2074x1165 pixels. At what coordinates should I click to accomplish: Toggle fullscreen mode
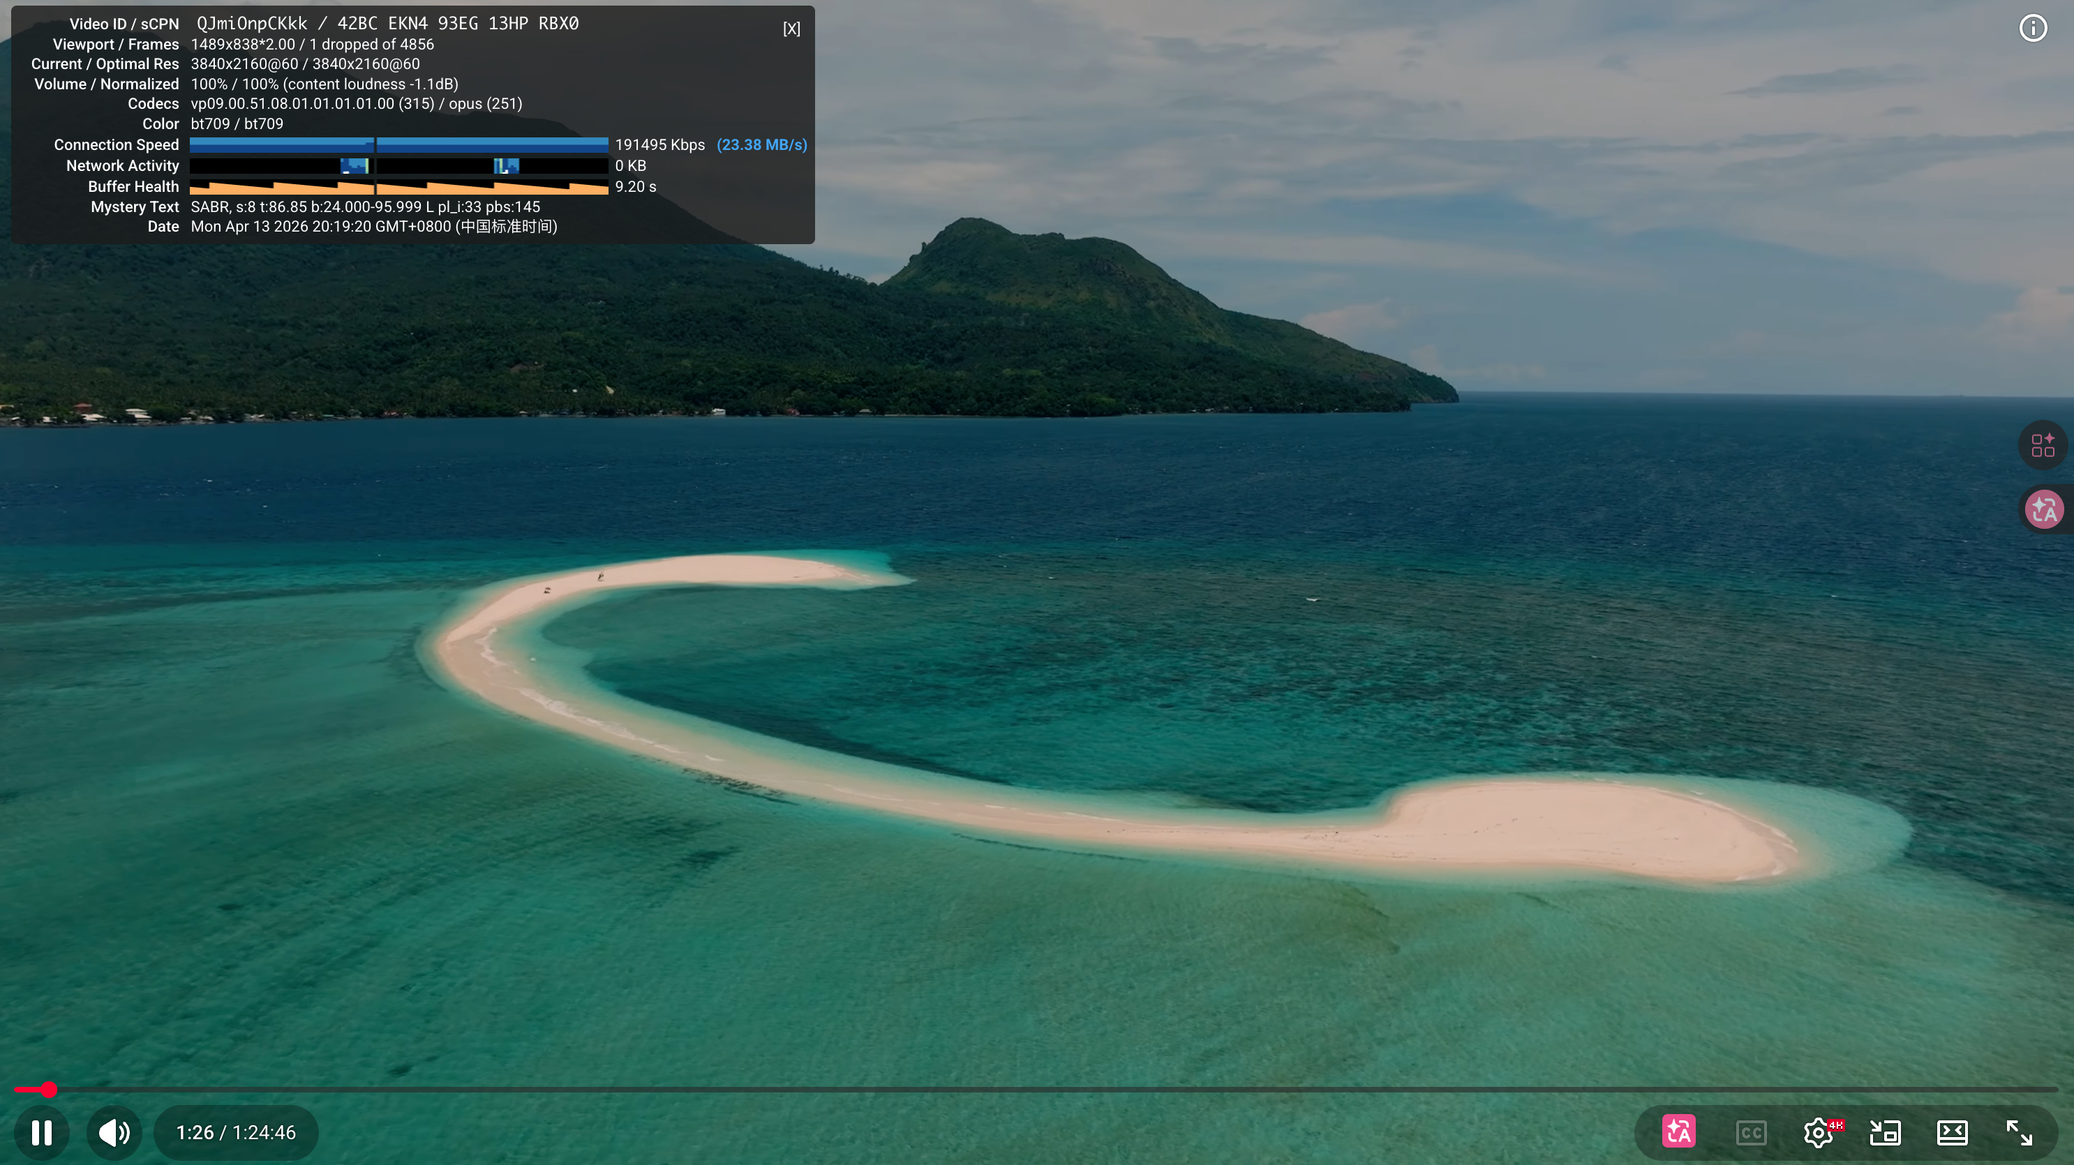(x=2020, y=1133)
